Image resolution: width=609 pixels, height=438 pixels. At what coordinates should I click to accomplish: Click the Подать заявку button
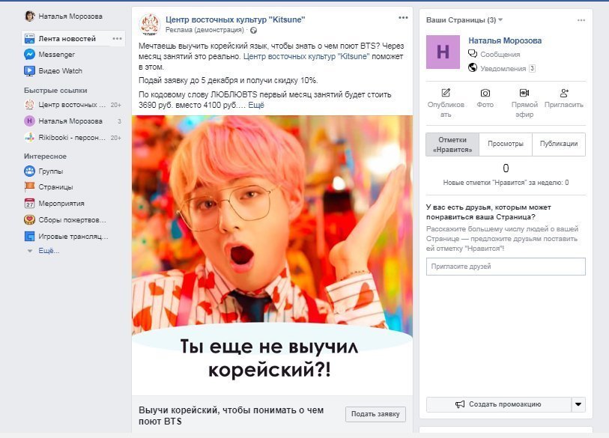pyautogui.click(x=375, y=414)
